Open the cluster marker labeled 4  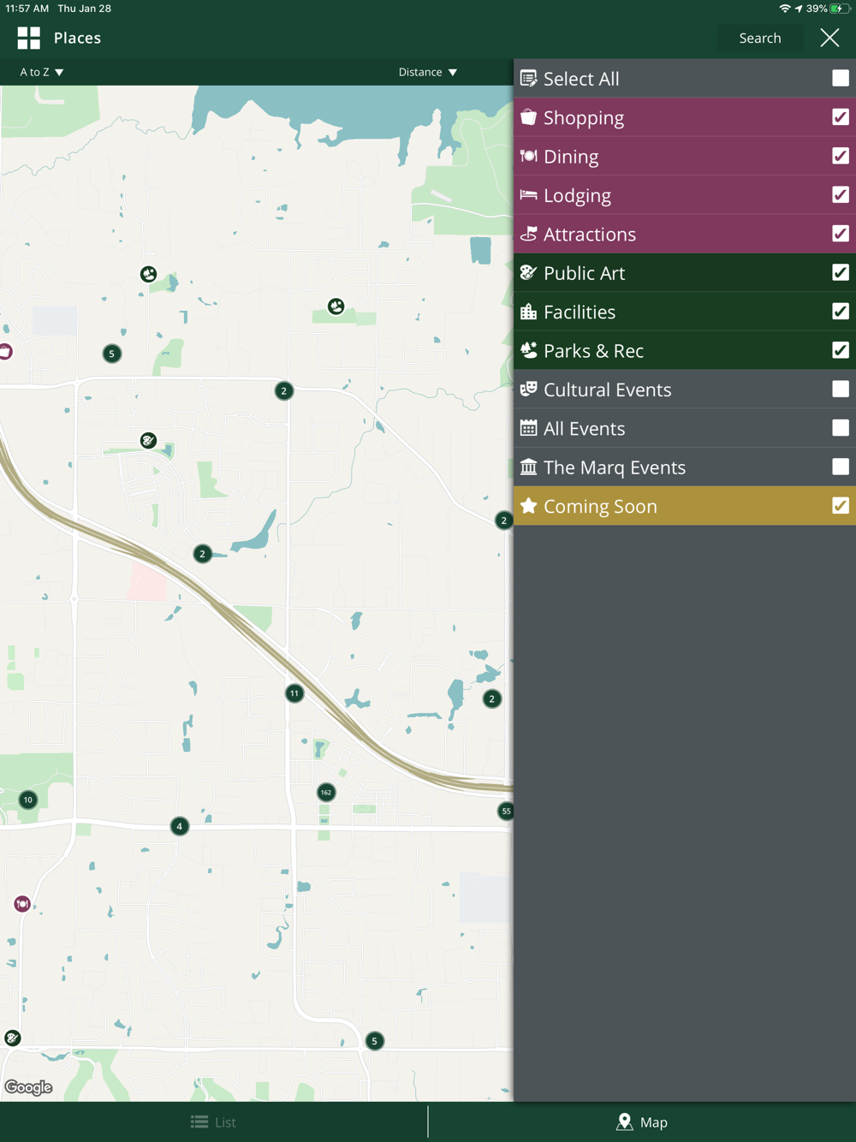(x=179, y=826)
